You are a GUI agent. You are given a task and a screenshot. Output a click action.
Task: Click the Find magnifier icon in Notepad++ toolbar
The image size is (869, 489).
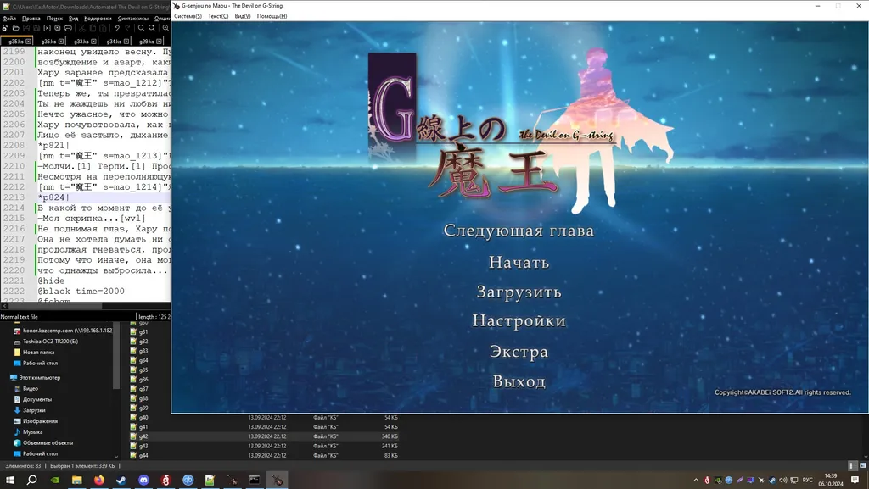tap(142, 28)
